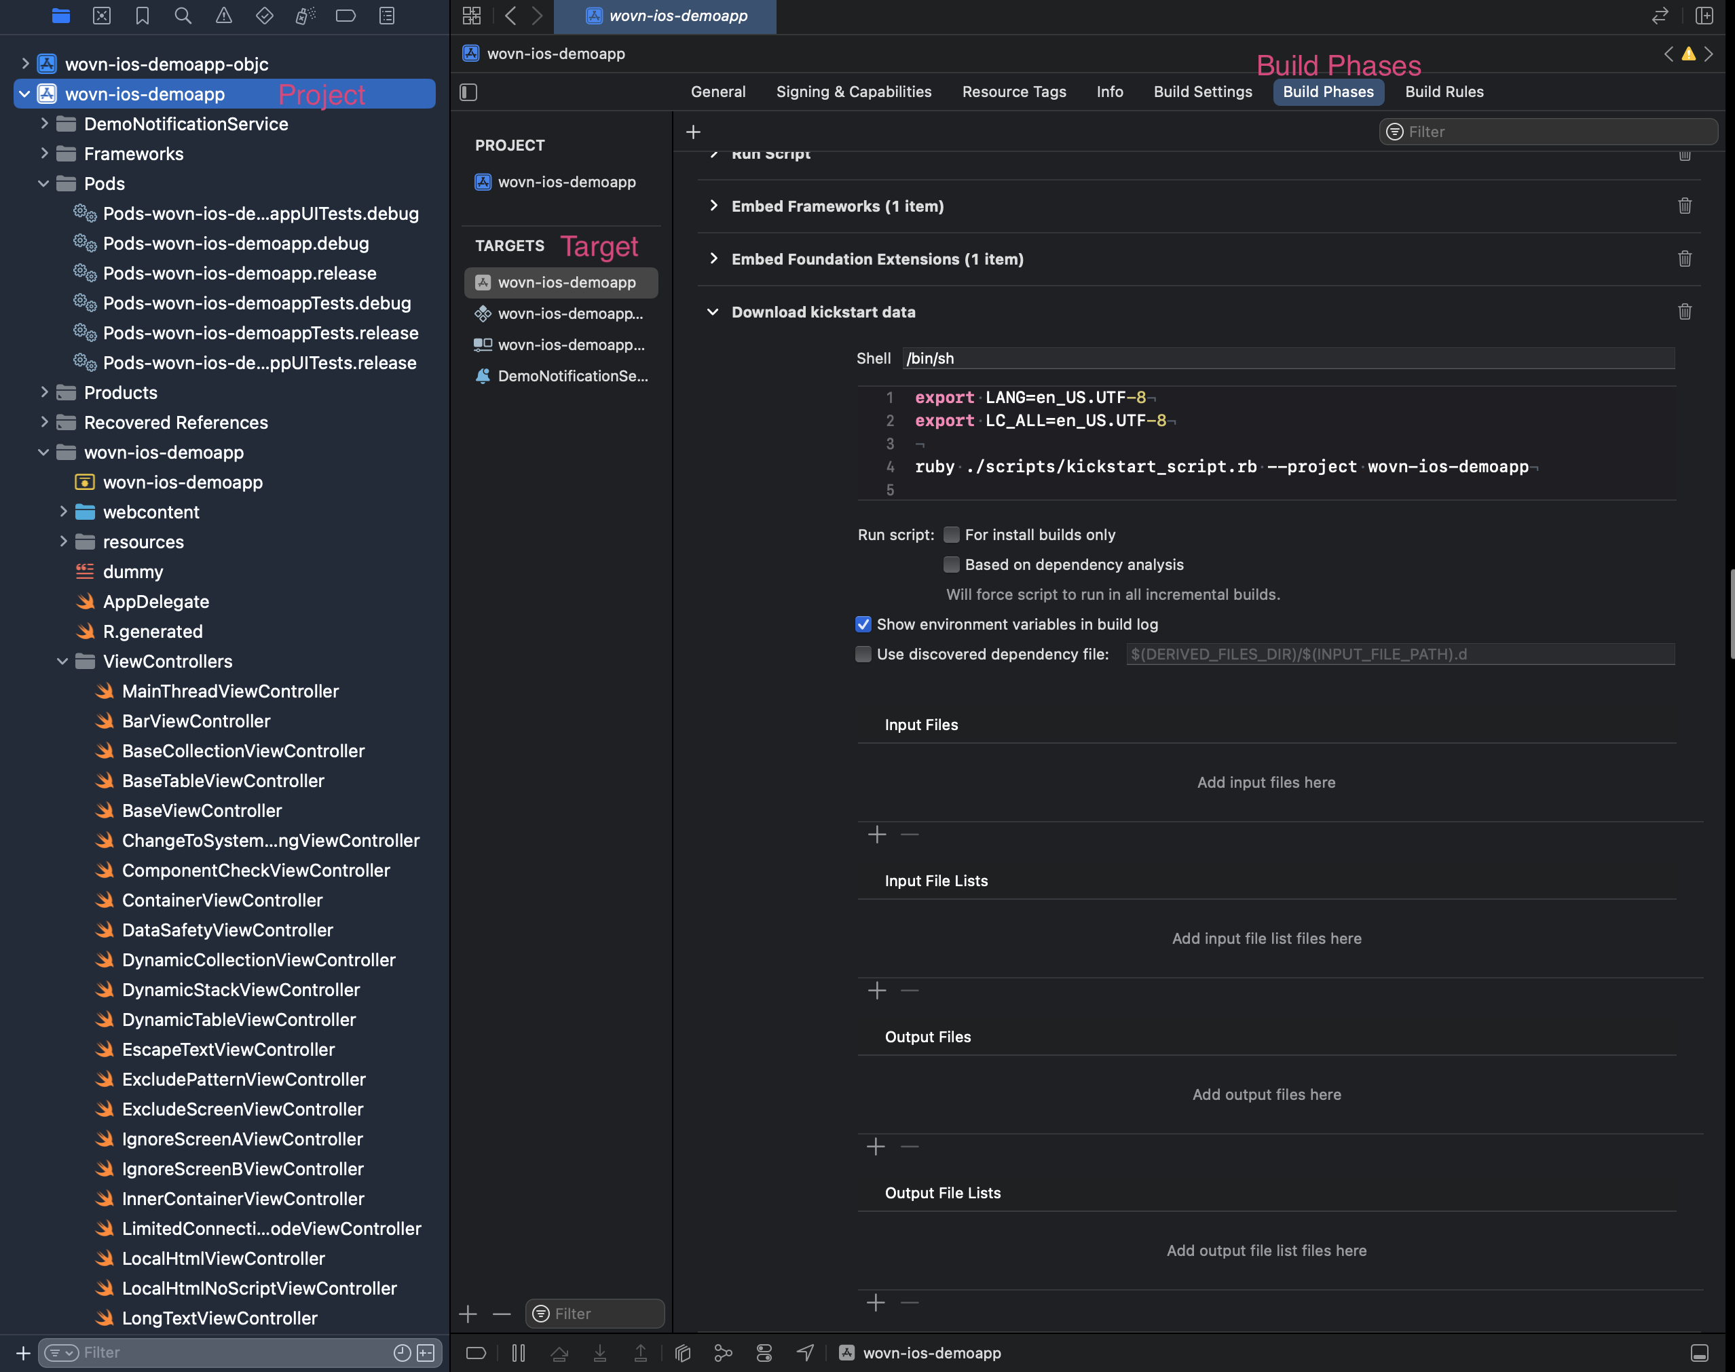1735x1372 pixels.
Task: Open the Report navigator icon
Action: [x=386, y=15]
